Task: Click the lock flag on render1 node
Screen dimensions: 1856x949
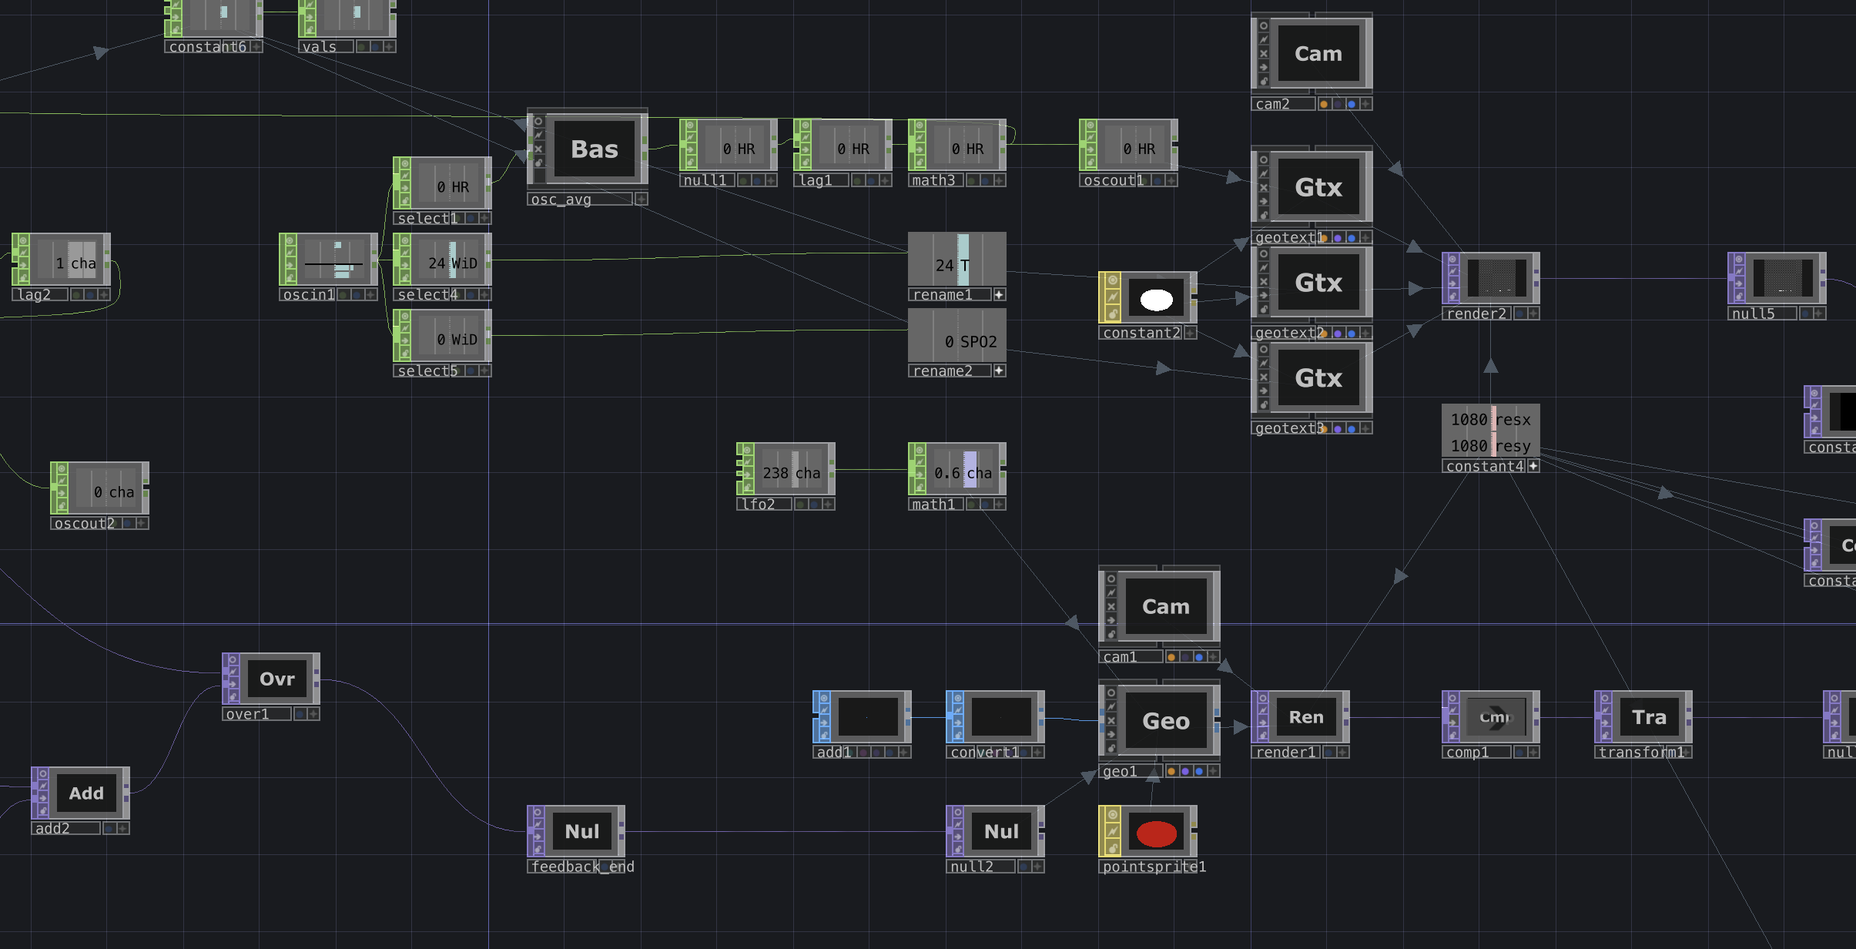Action: (x=1263, y=736)
